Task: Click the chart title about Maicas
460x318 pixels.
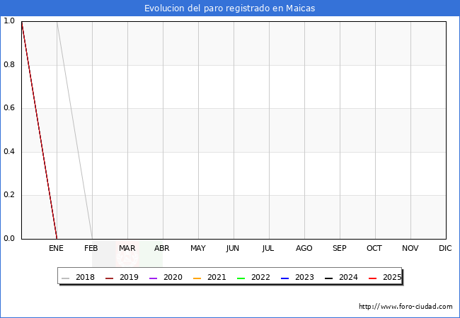Action: pyautogui.click(x=230, y=8)
